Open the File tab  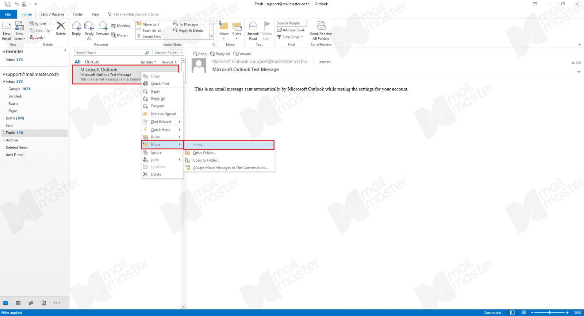tap(8, 14)
